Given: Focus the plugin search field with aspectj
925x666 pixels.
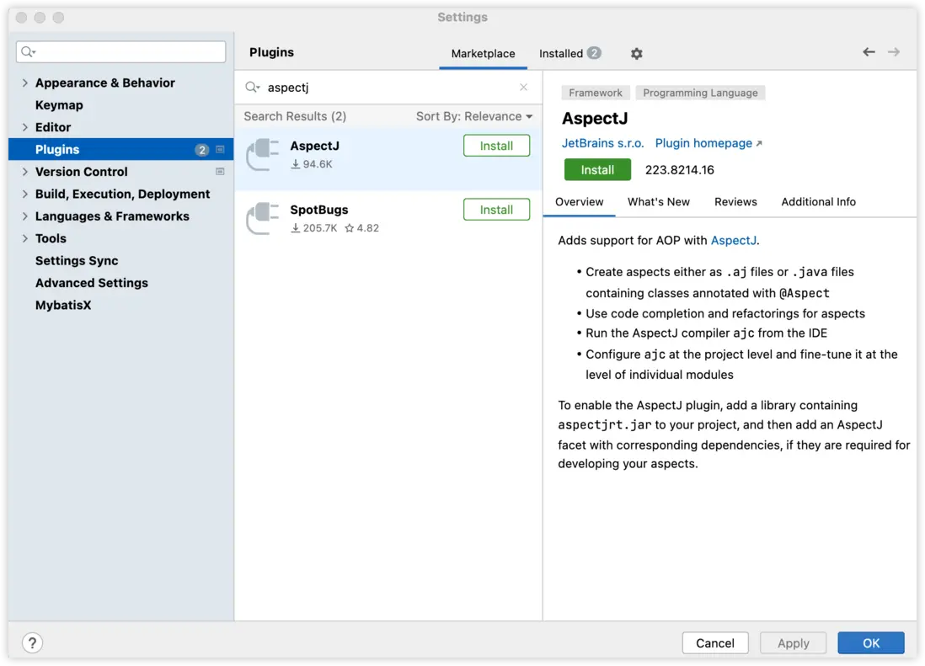Looking at the screenshot, I should pyautogui.click(x=388, y=88).
